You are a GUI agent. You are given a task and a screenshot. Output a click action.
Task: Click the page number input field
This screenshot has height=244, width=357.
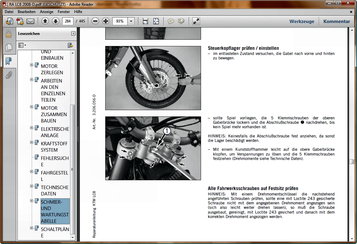(68, 22)
